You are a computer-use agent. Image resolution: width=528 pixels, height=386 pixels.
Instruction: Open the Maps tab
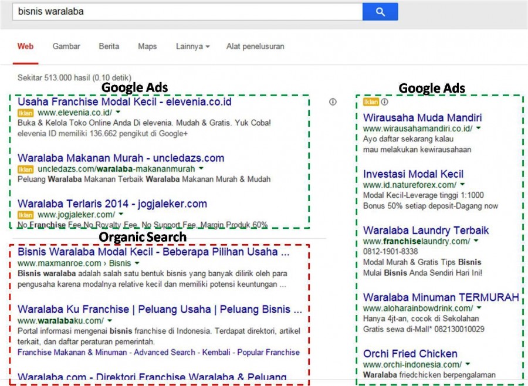(x=147, y=46)
